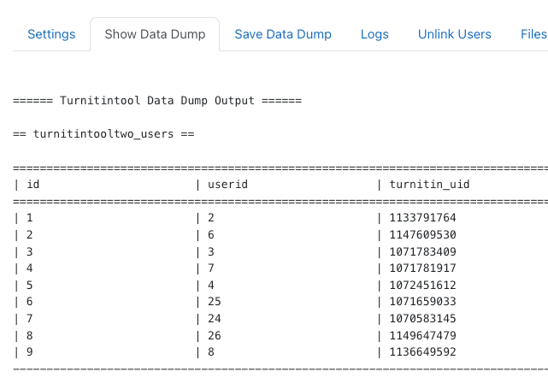Select turnitin_uid value 1071659033
This screenshot has height=389, width=548.
(x=423, y=301)
